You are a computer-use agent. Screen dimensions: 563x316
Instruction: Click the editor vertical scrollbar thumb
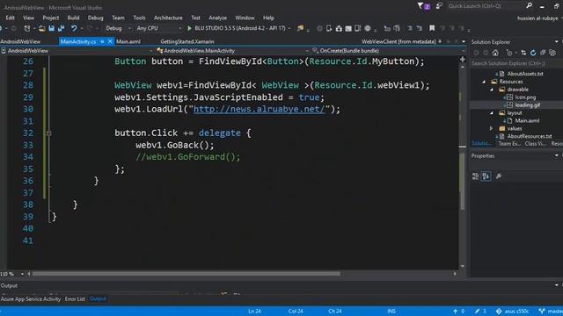click(463, 181)
